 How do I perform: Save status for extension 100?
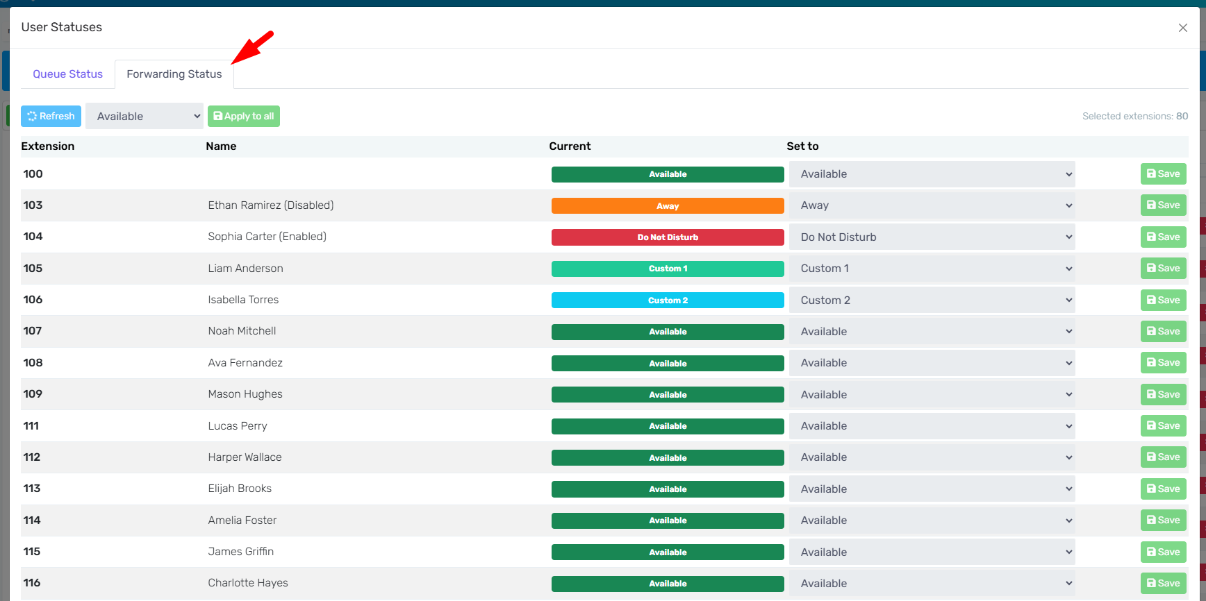click(1163, 174)
